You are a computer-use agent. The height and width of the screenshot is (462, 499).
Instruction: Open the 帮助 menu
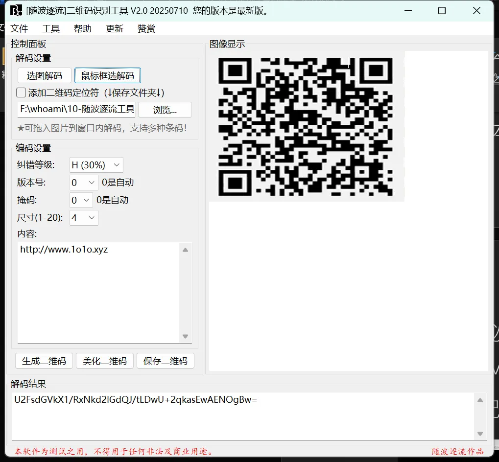click(82, 28)
